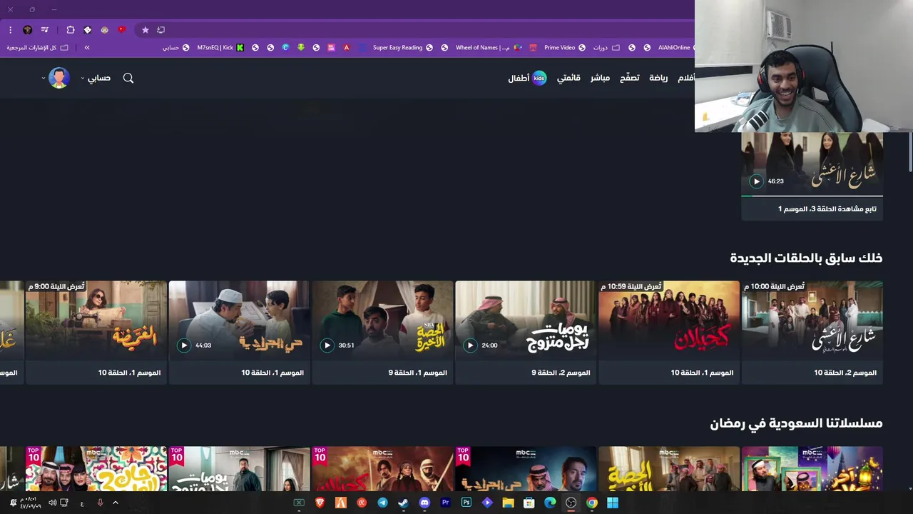913x514 pixels.
Task: Expand the system tray hidden icons chevron
Action: point(116,503)
